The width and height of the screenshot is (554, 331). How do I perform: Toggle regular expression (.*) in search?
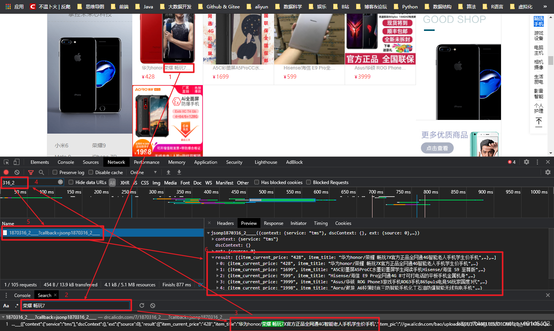(17, 305)
